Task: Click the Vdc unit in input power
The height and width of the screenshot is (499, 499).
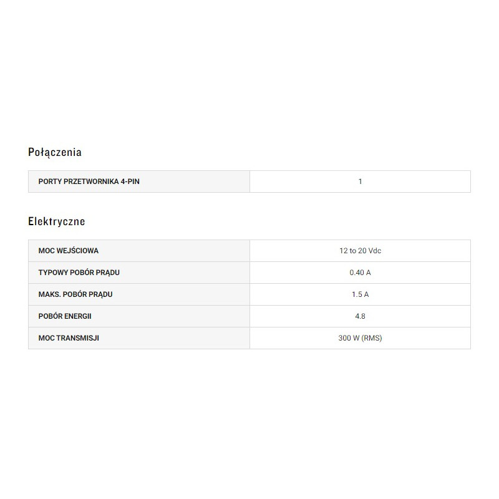Action: point(374,251)
